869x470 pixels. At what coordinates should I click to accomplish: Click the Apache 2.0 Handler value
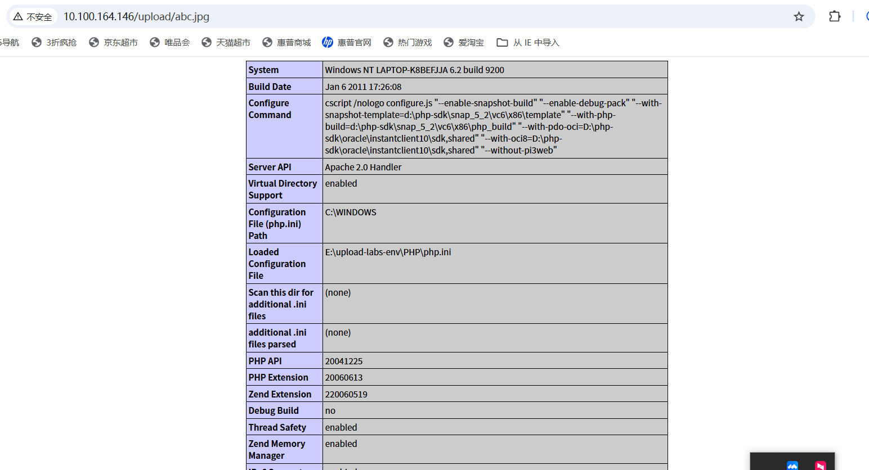point(363,167)
